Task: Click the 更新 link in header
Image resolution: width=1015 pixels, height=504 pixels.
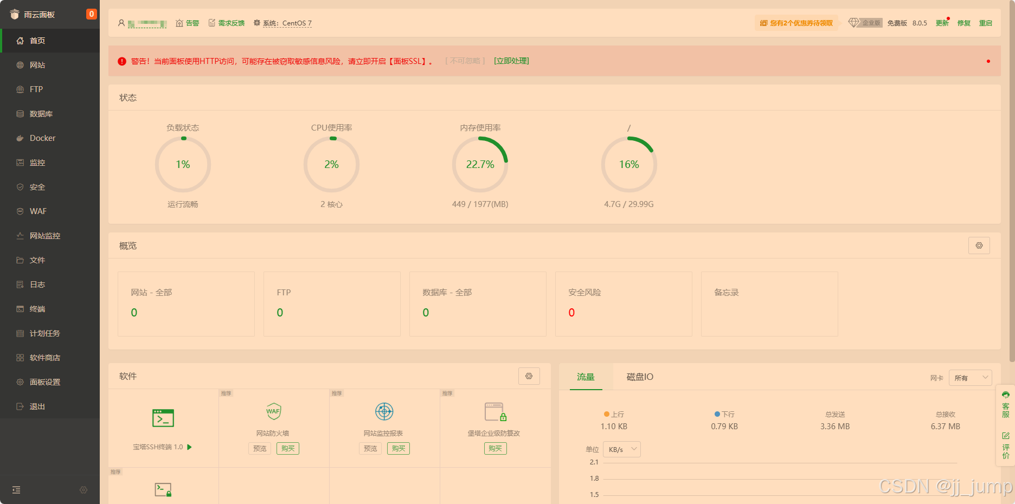Action: pos(942,23)
